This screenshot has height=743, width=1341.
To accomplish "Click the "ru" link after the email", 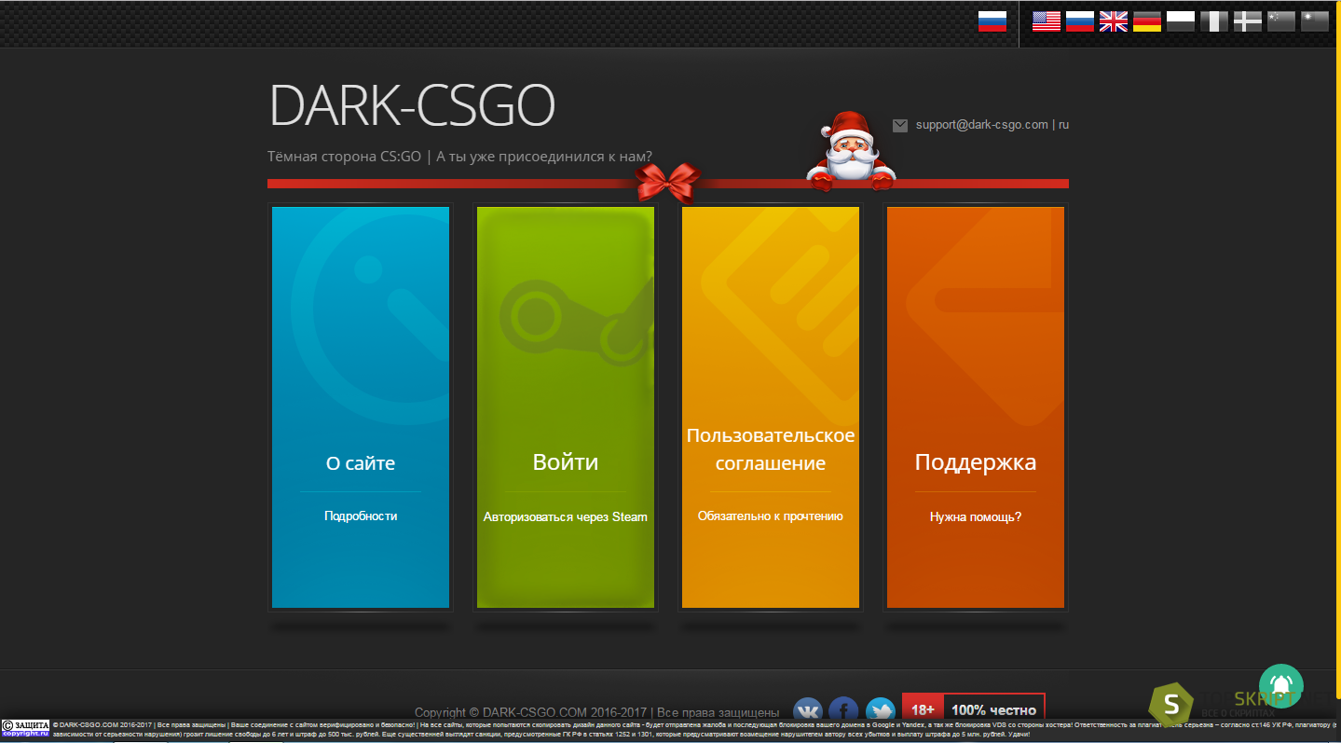I will tap(1063, 125).
